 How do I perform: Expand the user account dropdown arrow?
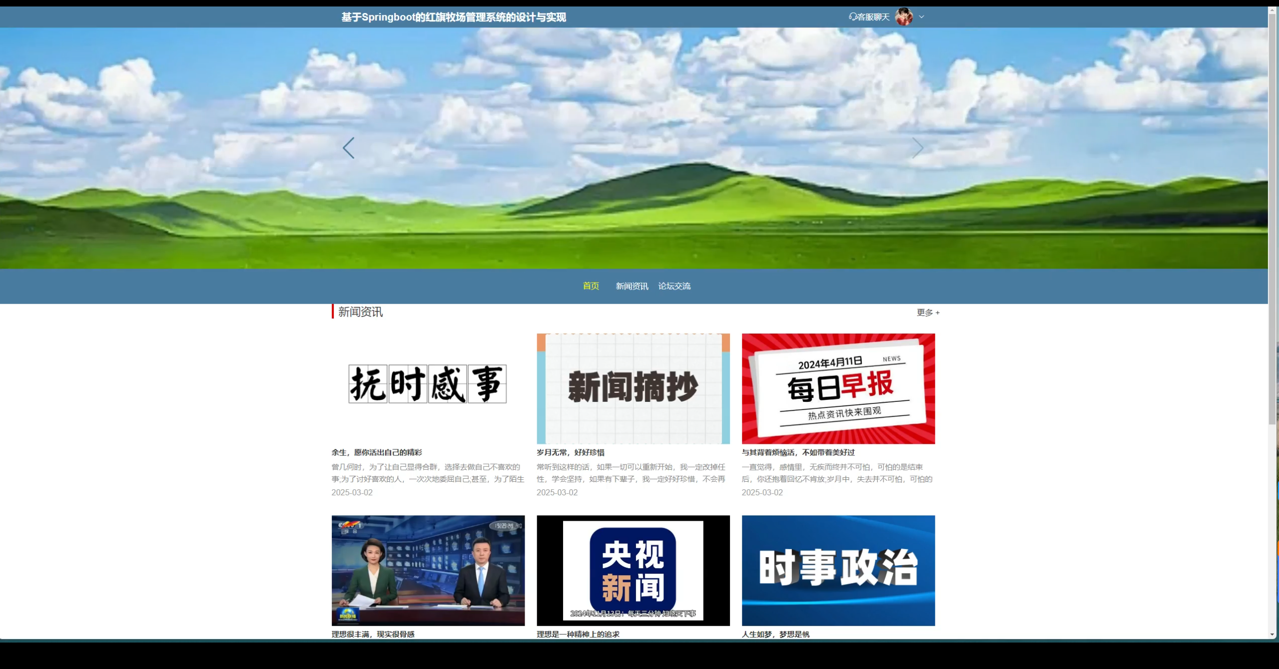[922, 17]
